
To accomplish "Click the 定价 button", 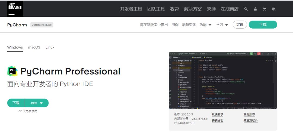I will click(x=240, y=25).
